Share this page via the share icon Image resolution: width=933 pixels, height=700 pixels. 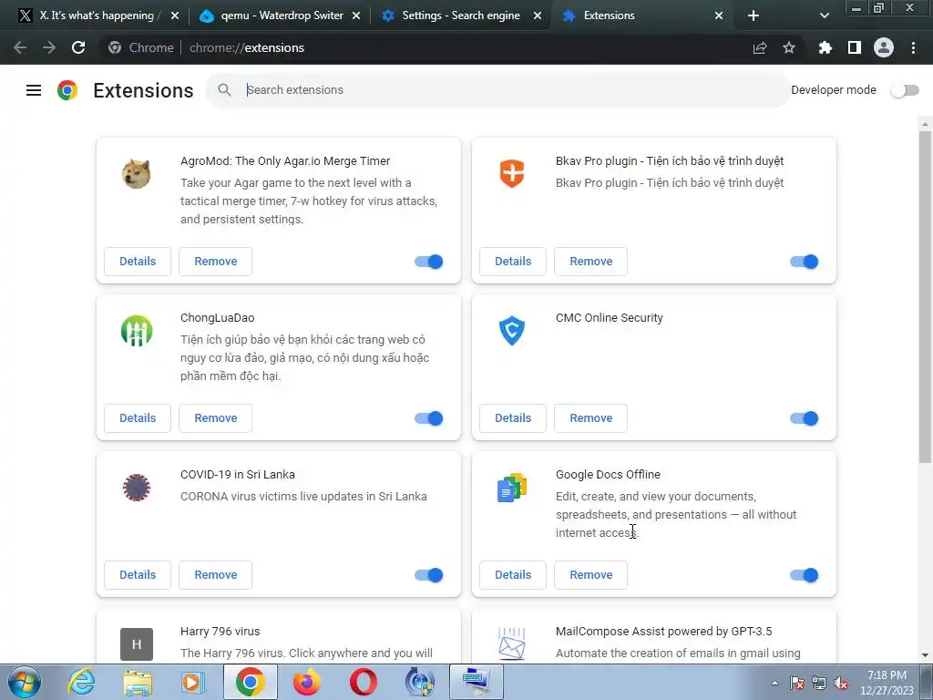[x=760, y=47]
